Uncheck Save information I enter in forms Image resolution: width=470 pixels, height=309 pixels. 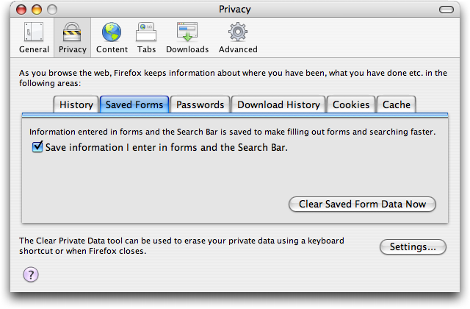[x=37, y=147]
